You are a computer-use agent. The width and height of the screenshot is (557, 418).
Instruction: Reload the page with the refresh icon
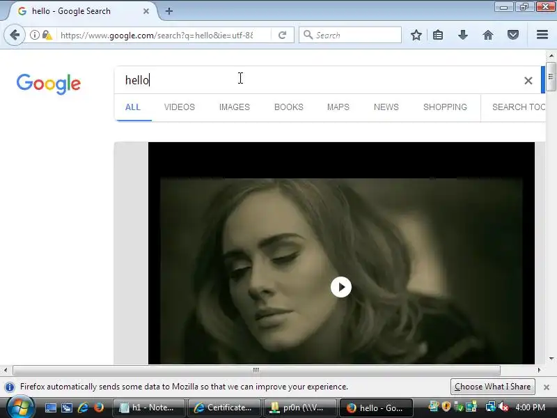(x=282, y=35)
